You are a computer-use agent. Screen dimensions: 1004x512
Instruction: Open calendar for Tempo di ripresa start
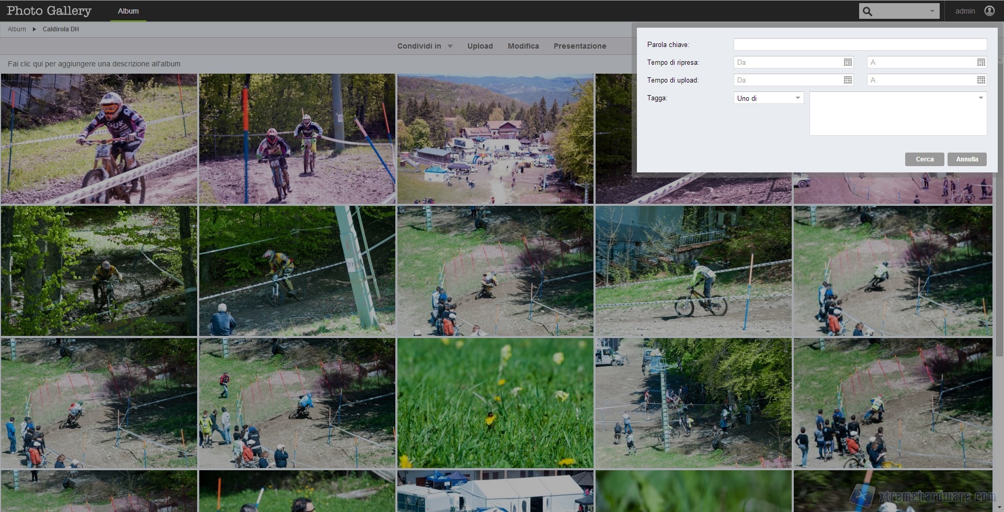(848, 63)
